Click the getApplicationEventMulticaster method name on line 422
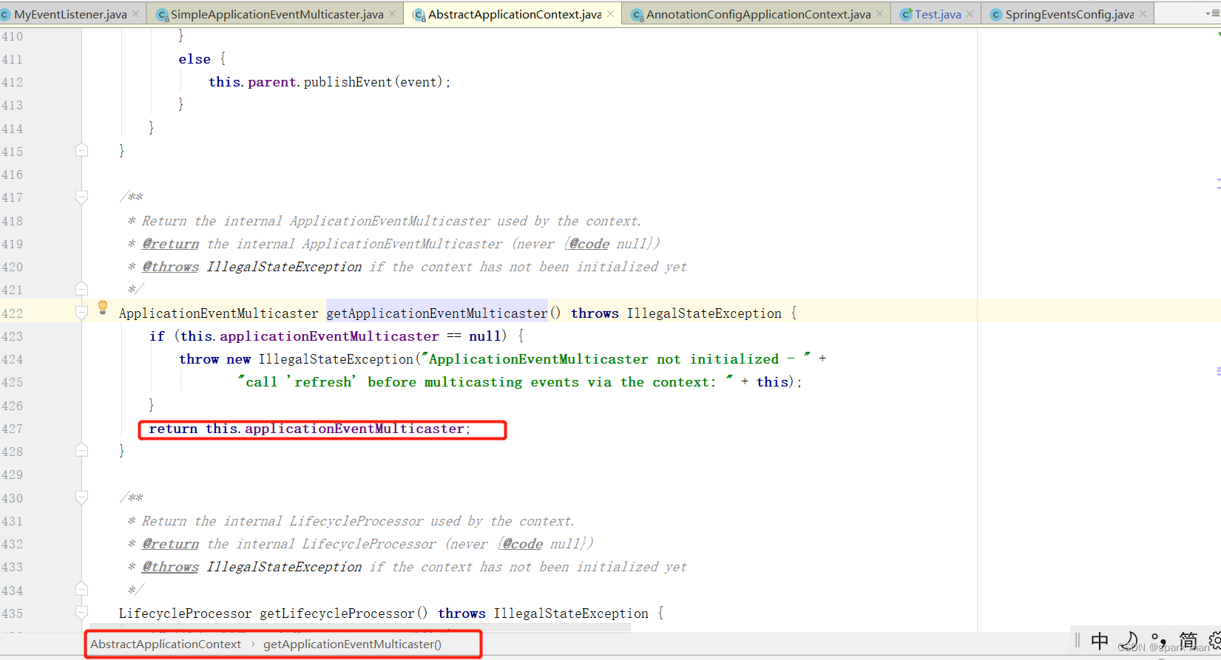The image size is (1221, 660). pos(437,313)
